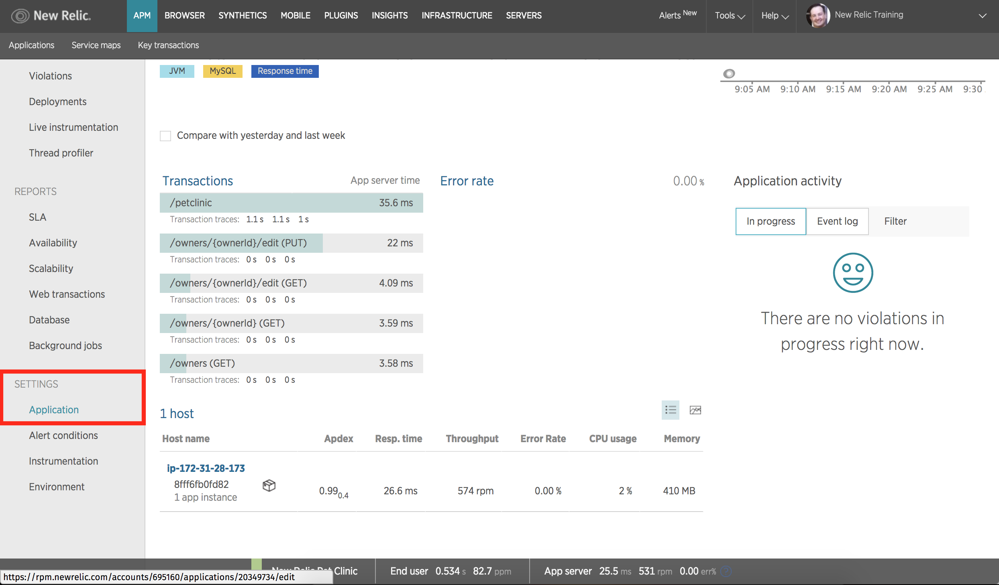The width and height of the screenshot is (999, 585).
Task: Click the smiley face in Application activity
Action: pyautogui.click(x=852, y=273)
